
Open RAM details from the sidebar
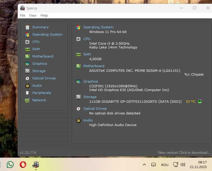[x=36, y=49]
